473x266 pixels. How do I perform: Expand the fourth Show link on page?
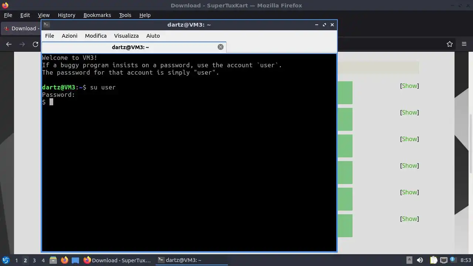tap(409, 166)
